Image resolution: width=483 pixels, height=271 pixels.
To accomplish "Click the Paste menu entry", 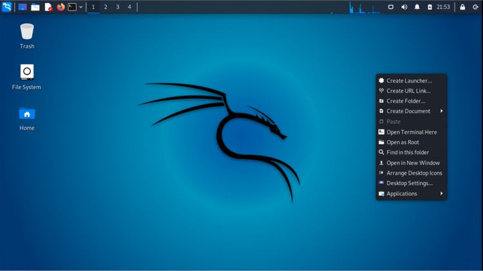I will click(412, 121).
